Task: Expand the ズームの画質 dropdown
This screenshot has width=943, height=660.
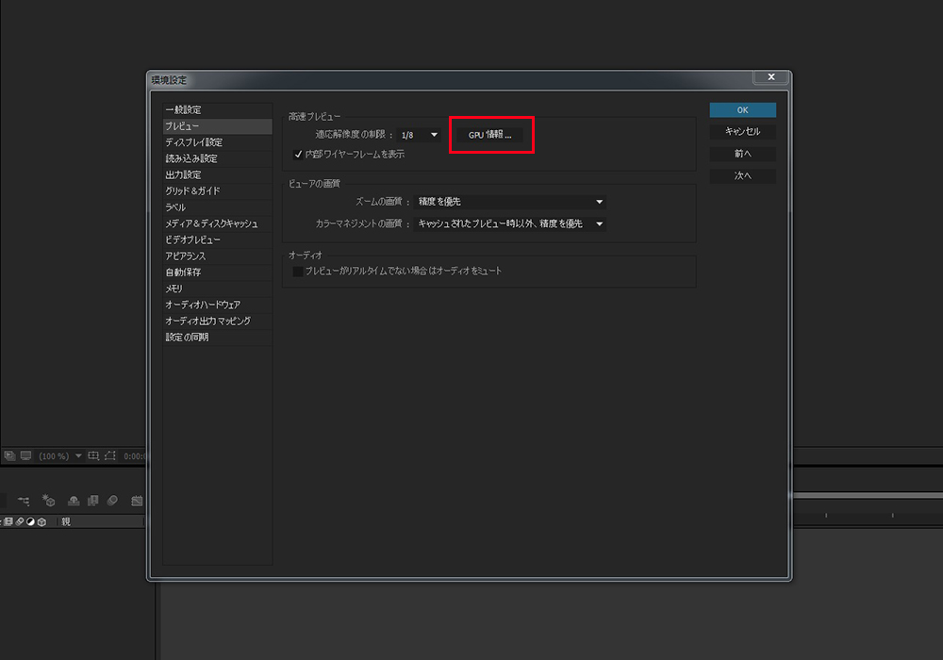Action: 508,202
